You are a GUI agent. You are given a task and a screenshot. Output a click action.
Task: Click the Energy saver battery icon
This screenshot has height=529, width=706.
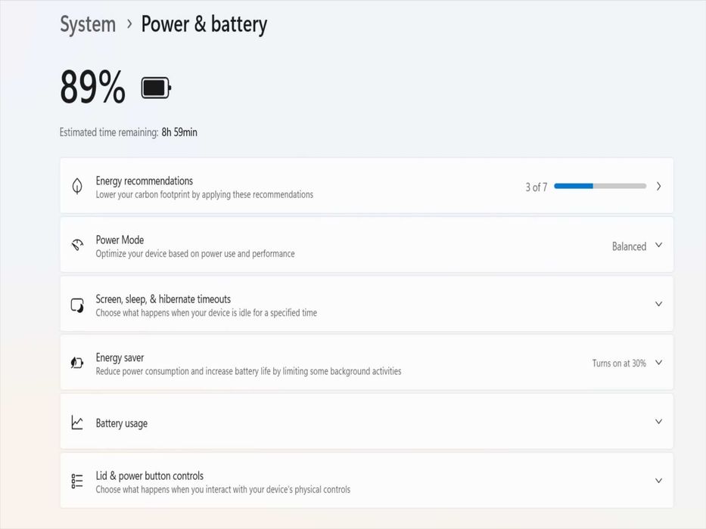coord(77,363)
